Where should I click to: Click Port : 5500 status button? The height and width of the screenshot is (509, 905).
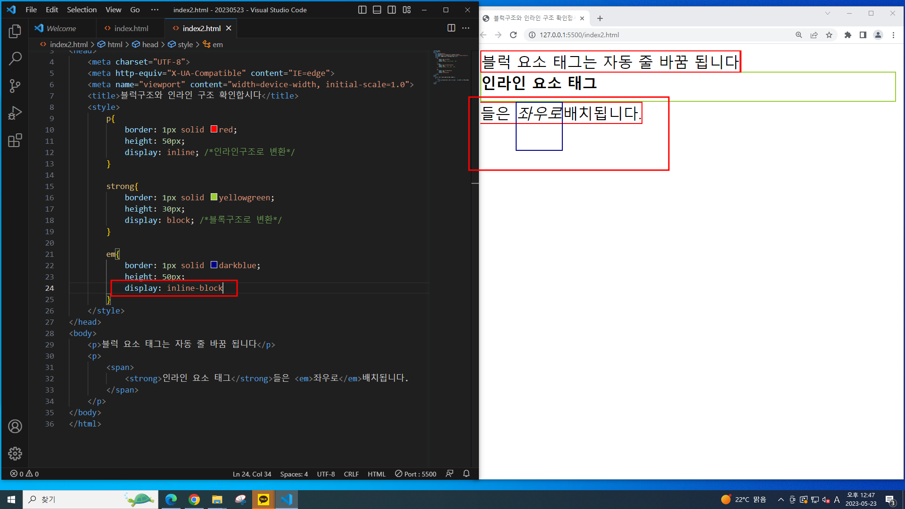pos(415,474)
